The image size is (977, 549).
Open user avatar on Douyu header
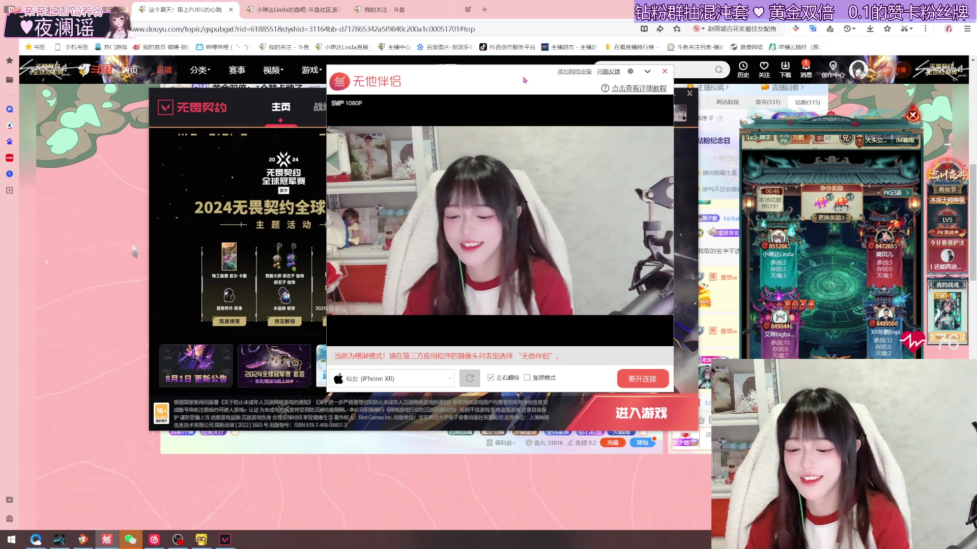click(x=858, y=70)
